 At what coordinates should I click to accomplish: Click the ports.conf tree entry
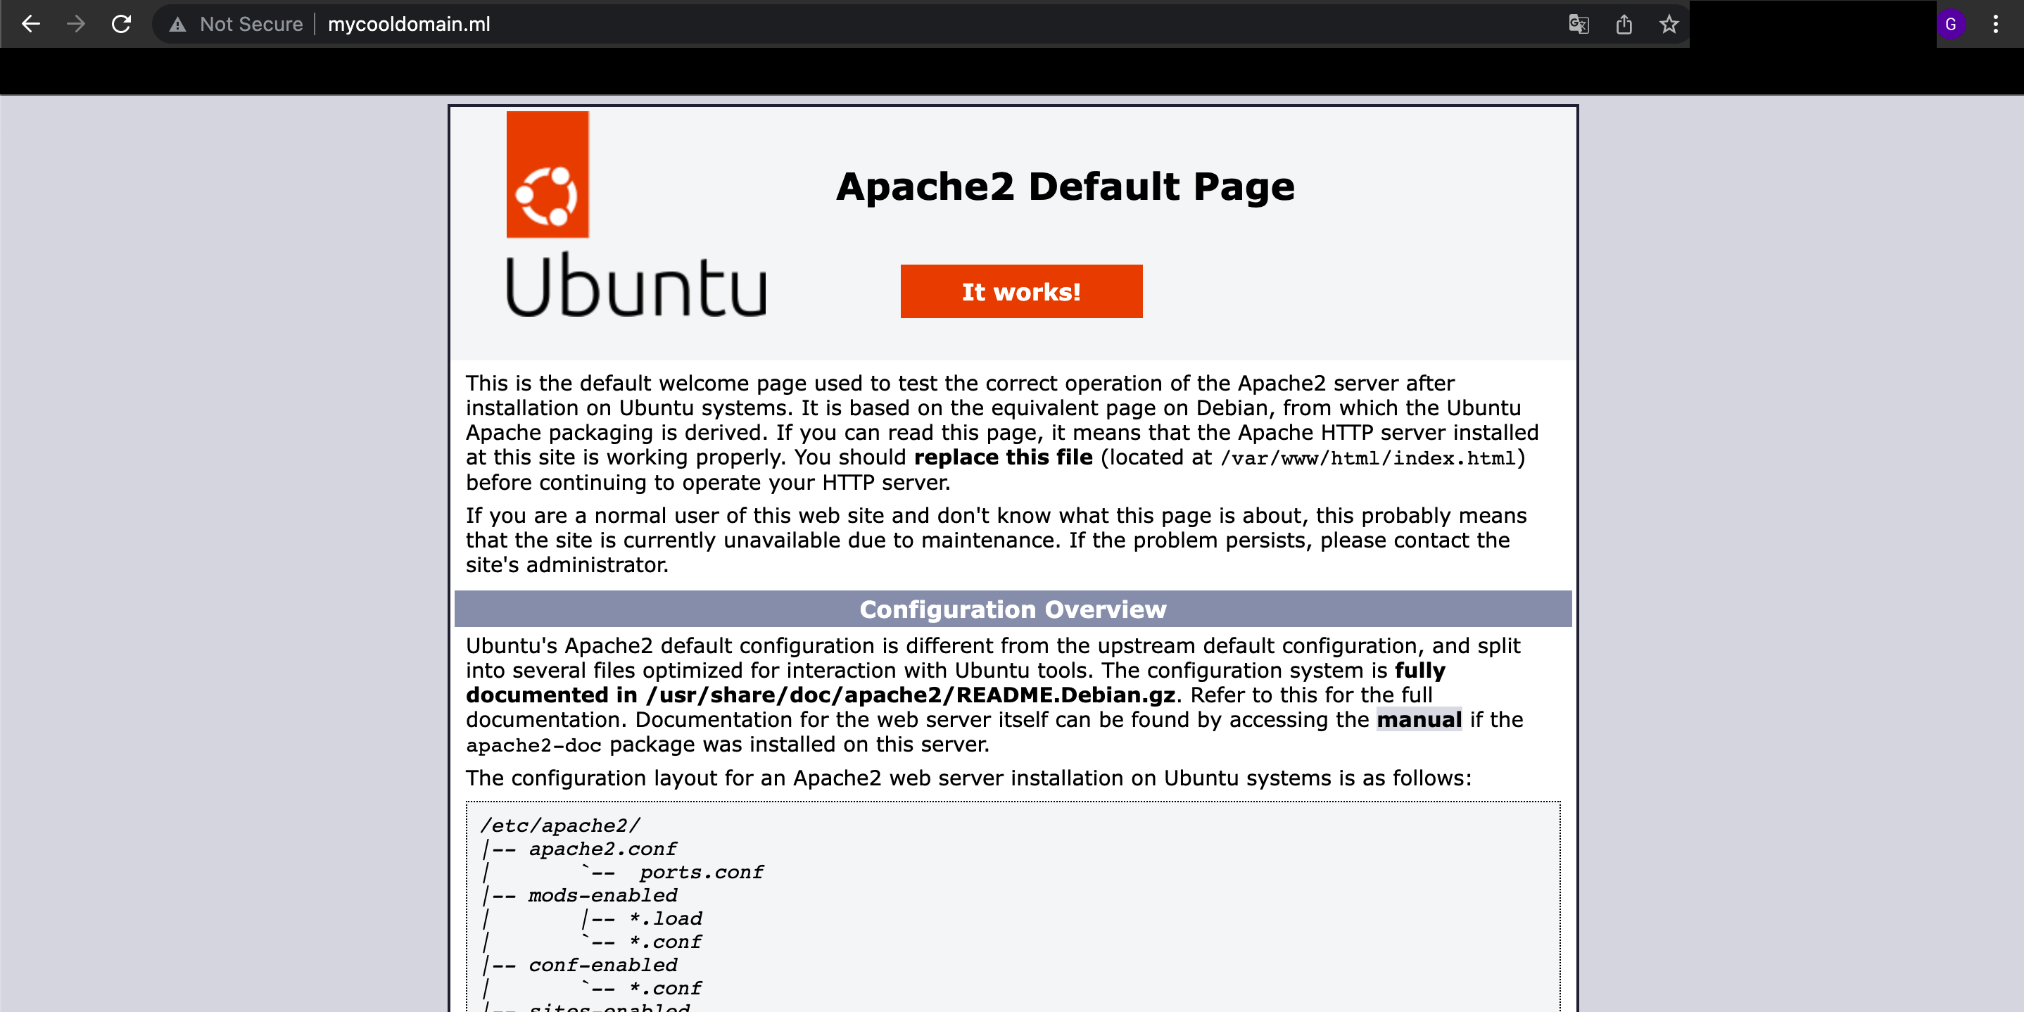pos(701,873)
